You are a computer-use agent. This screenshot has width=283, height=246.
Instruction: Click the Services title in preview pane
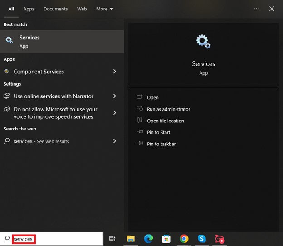(x=203, y=64)
